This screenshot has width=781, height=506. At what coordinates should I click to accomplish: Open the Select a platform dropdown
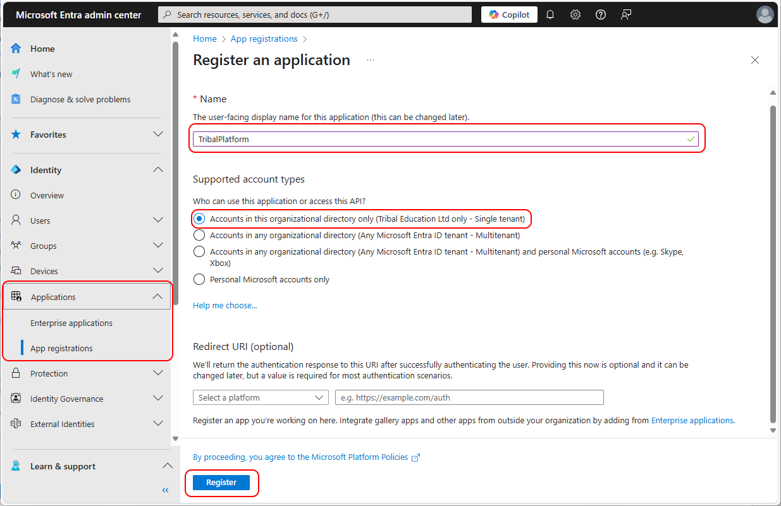[261, 397]
